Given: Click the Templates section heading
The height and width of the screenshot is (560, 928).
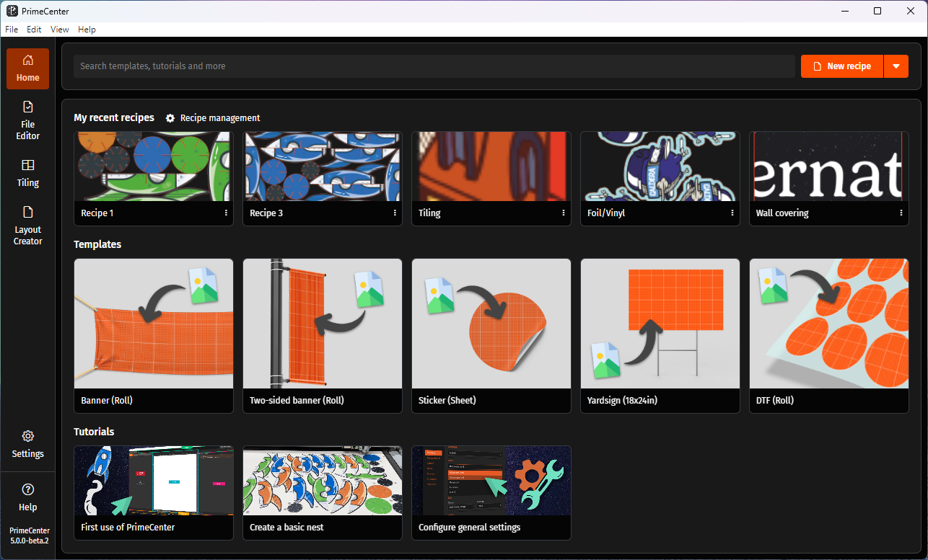Looking at the screenshot, I should point(97,244).
